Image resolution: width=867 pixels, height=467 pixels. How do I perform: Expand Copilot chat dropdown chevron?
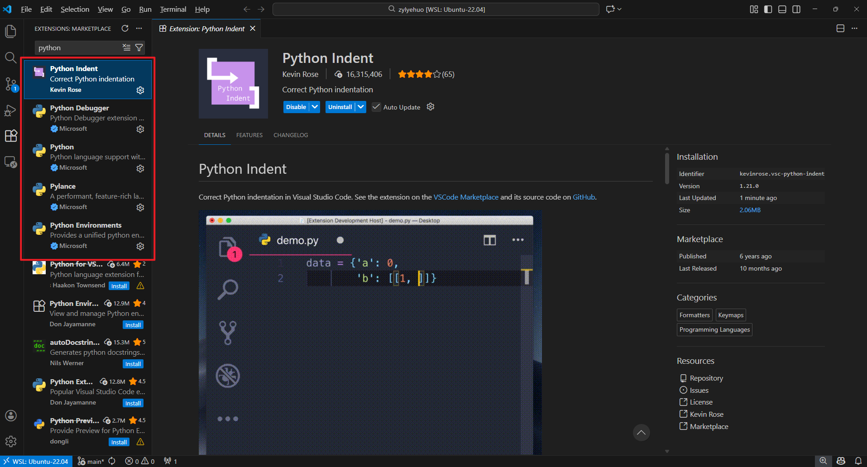(619, 9)
